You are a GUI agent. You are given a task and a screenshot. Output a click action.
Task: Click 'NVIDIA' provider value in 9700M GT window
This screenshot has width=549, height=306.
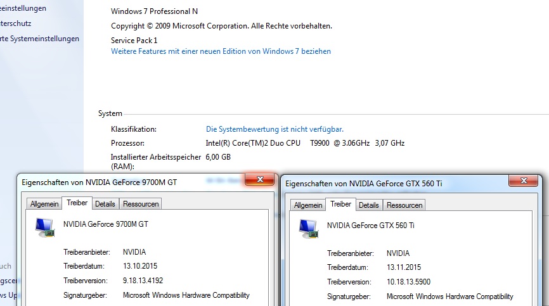coord(134,252)
